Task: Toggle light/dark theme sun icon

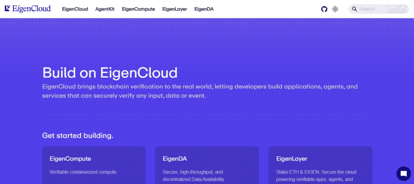Action: click(335, 9)
